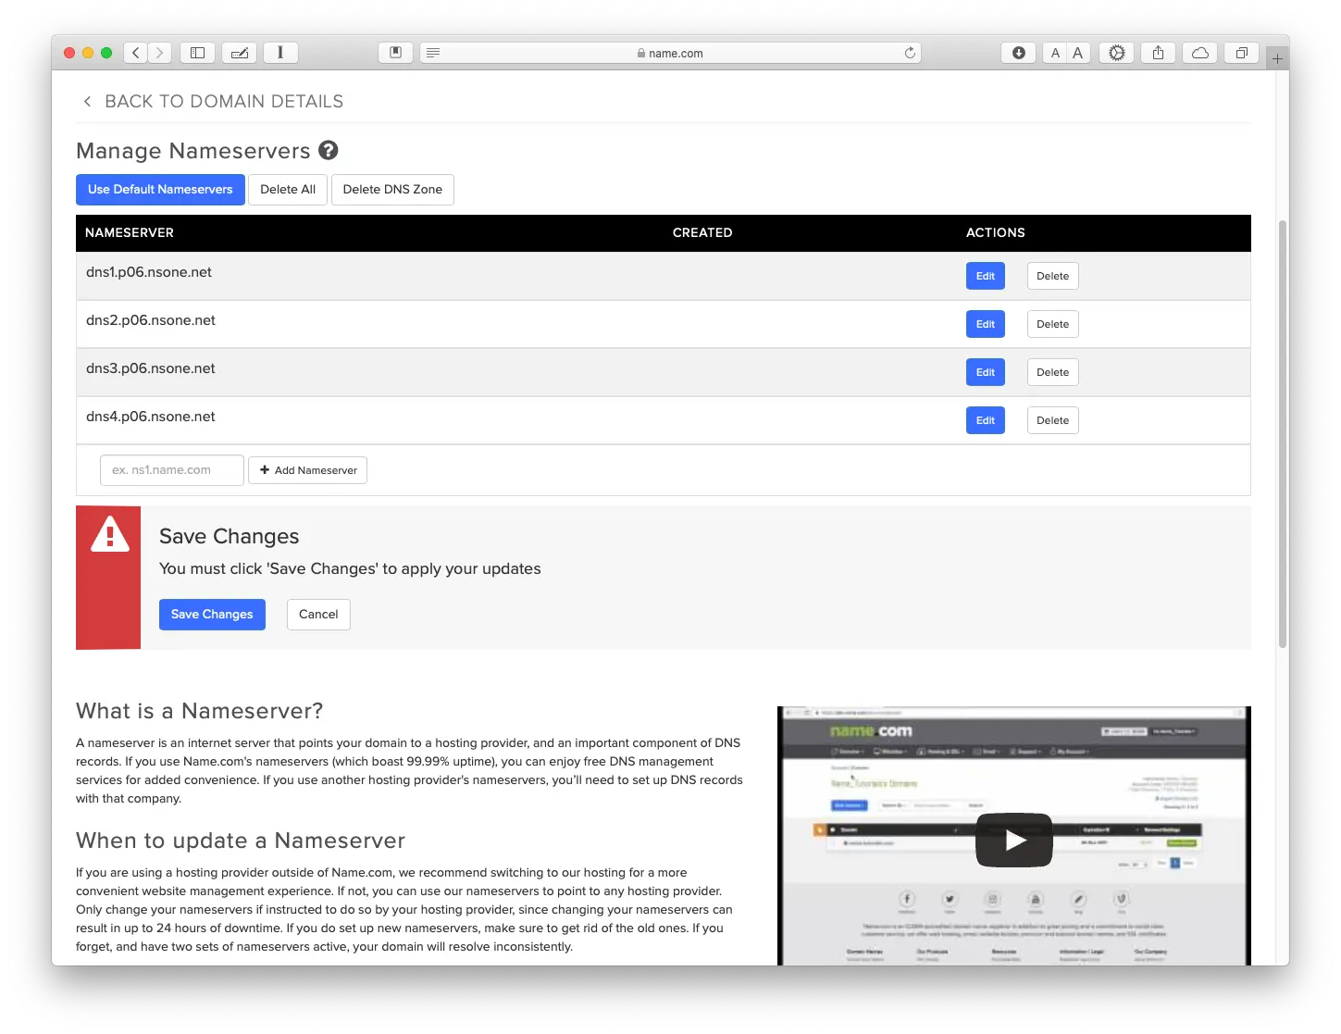Click the back chevron before Back to Domain Details
Image resolution: width=1341 pixels, height=1034 pixels.
click(x=87, y=101)
